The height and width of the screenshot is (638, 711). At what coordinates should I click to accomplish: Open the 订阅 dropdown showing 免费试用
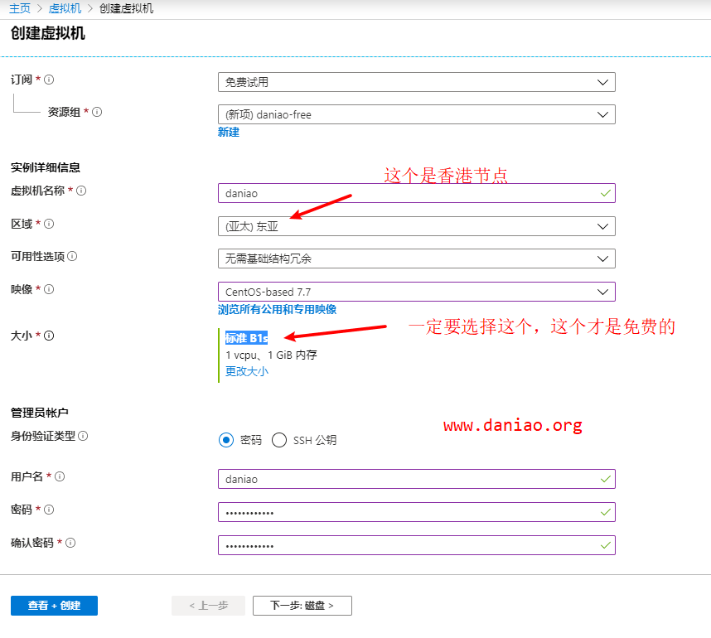coord(416,82)
